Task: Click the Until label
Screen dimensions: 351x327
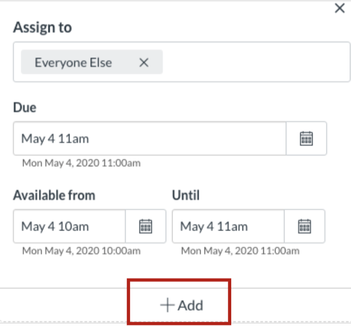Action: coord(186,195)
